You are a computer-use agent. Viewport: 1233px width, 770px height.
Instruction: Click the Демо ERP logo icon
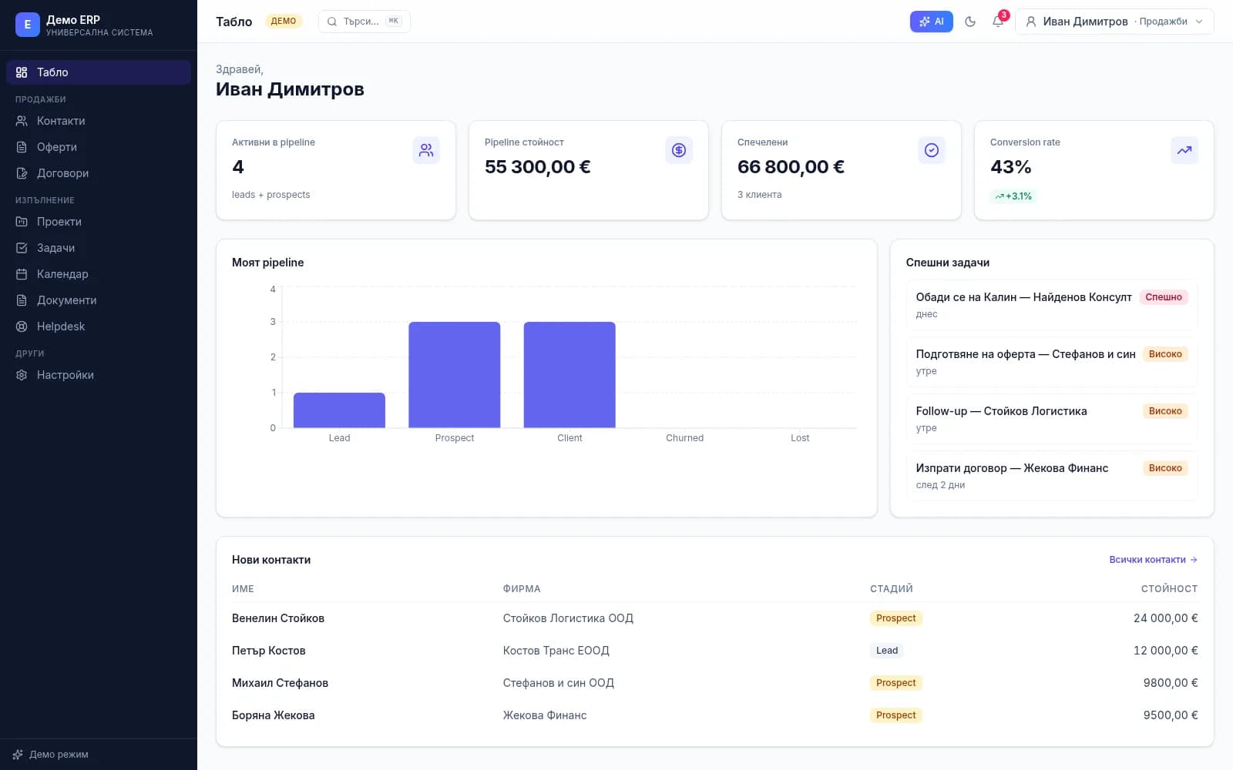28,25
